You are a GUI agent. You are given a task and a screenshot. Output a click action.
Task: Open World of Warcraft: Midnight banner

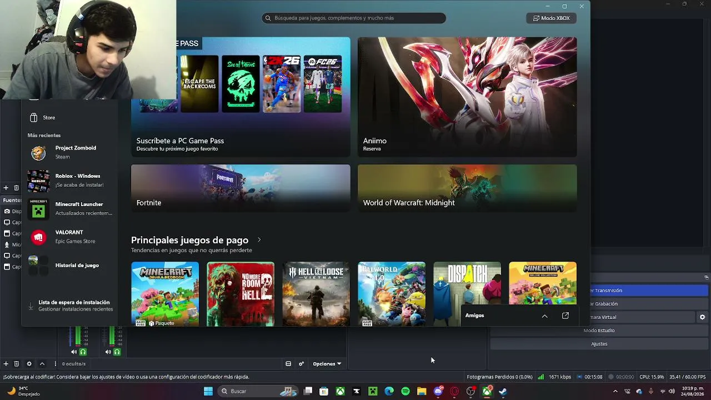[x=467, y=188]
